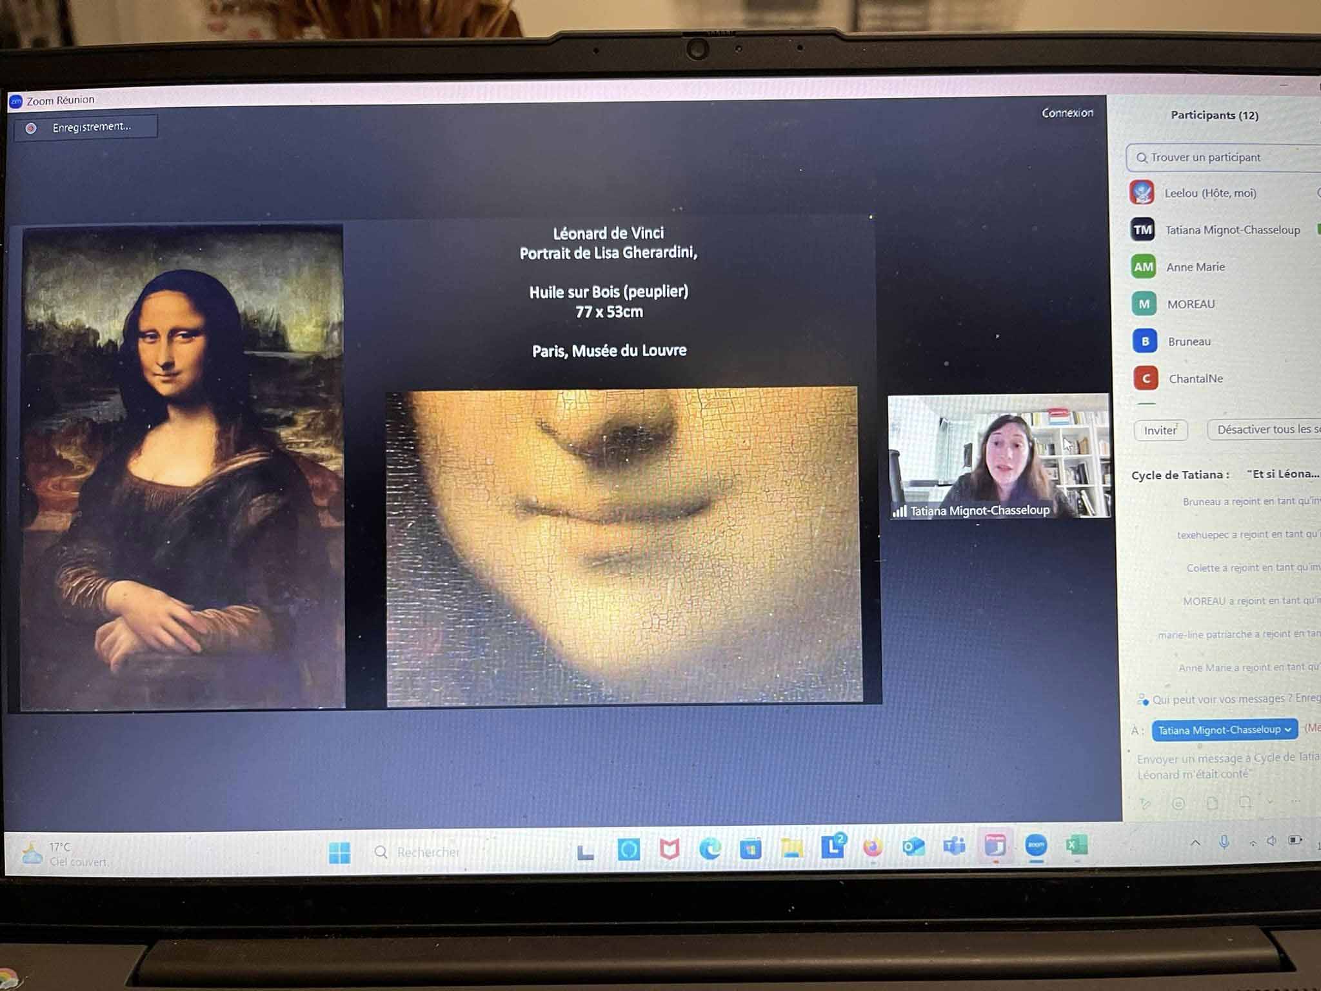
Task: Select participant MOREAU
Action: tap(1191, 304)
